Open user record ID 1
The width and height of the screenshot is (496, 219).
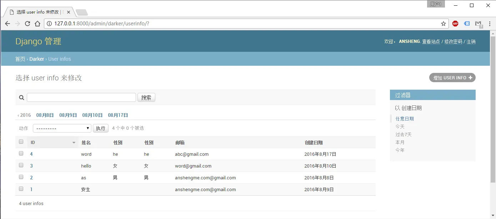pyautogui.click(x=31, y=189)
